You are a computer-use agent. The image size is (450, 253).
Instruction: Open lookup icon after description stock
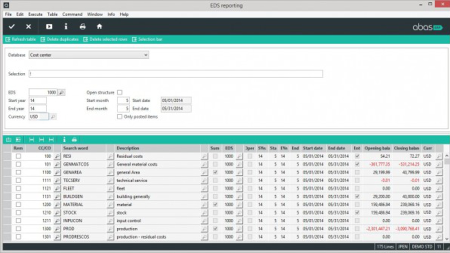click(204, 212)
